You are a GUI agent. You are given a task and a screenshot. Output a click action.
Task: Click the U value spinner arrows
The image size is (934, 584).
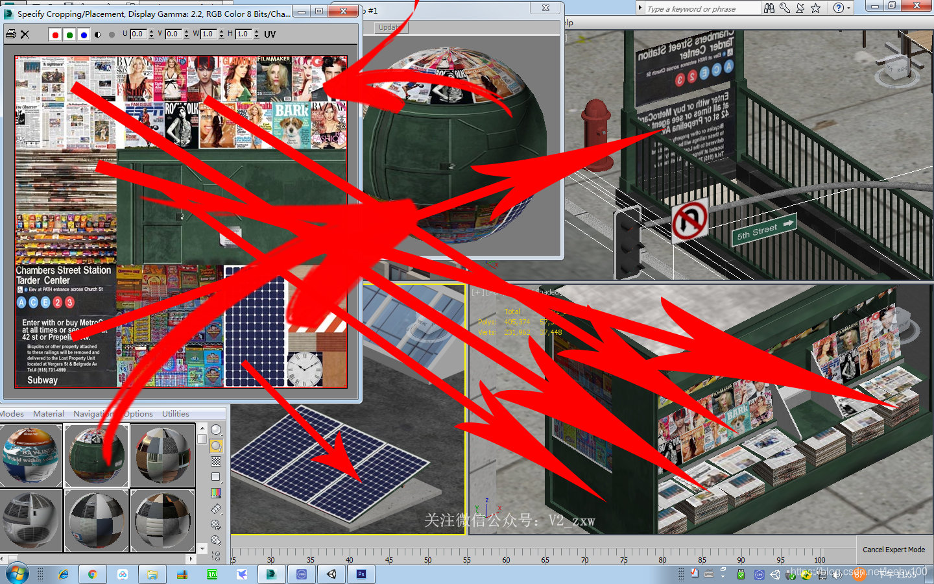click(x=152, y=34)
